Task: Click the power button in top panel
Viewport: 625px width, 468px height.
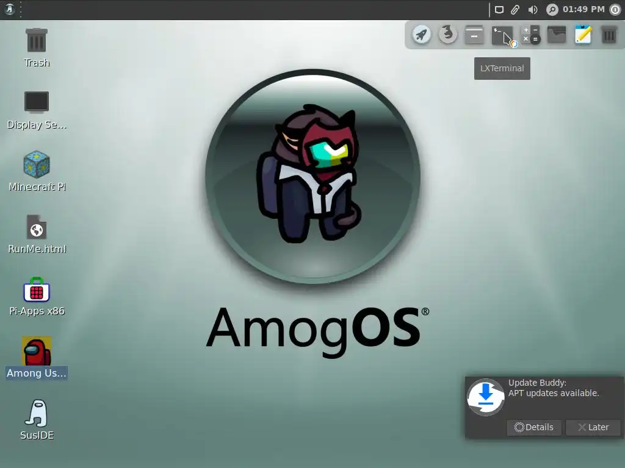Action: click(x=615, y=10)
